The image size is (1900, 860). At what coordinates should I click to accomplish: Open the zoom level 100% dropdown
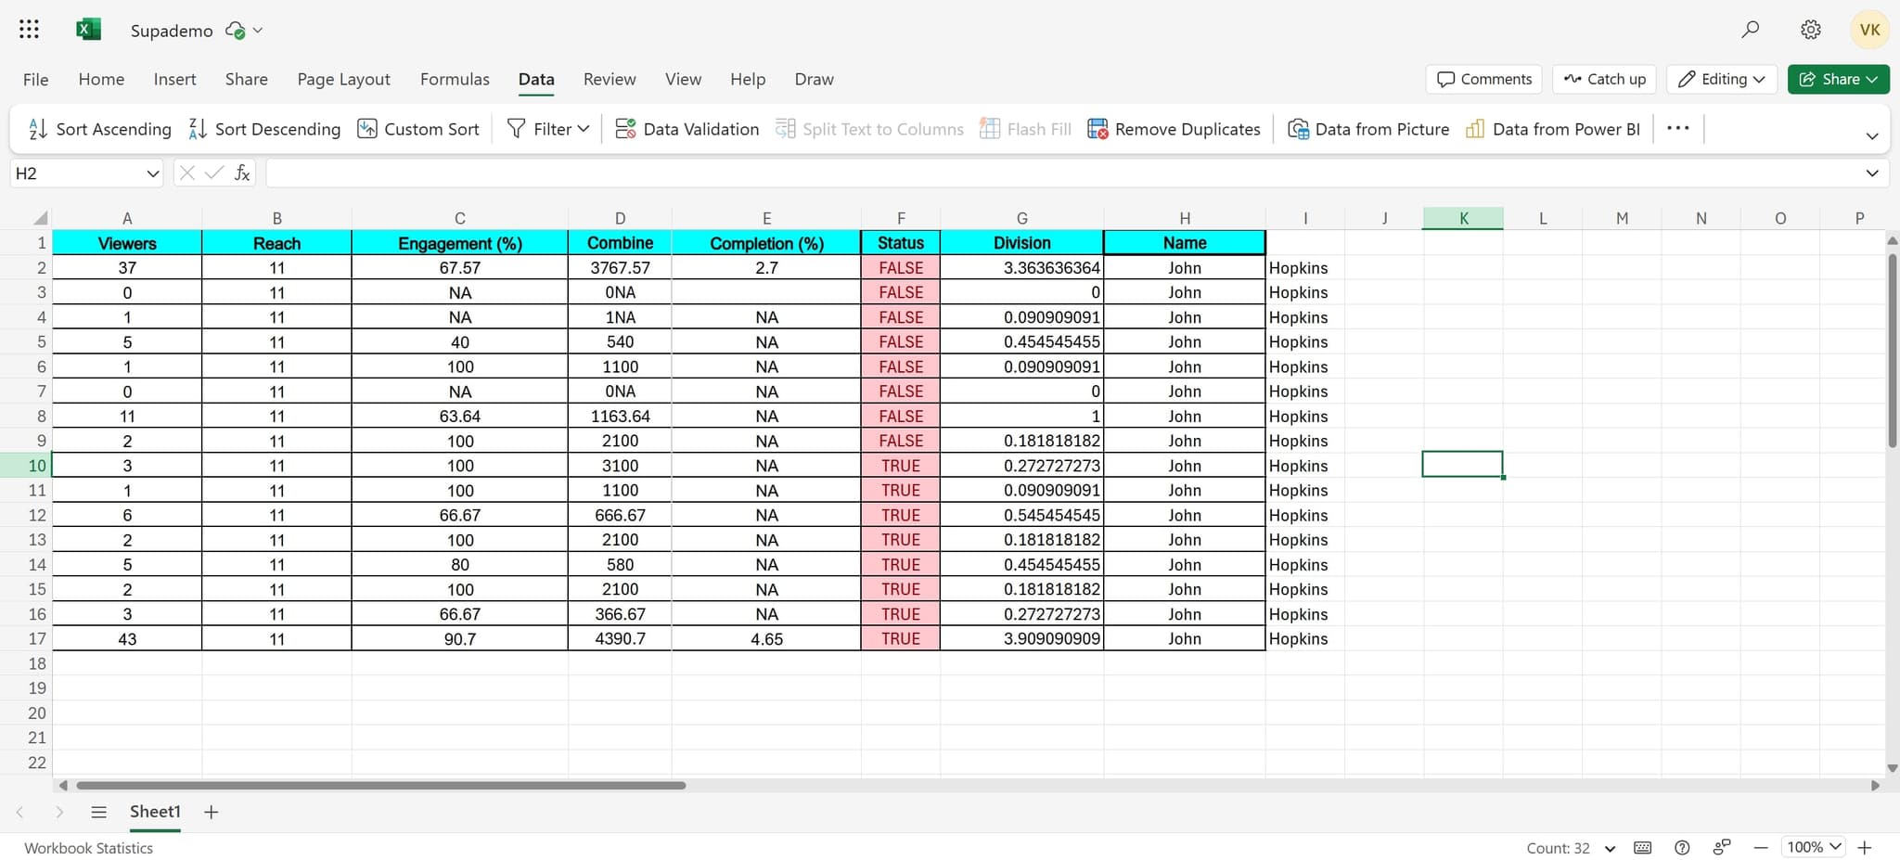(1814, 847)
